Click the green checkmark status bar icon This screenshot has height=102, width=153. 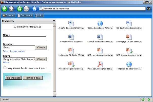[143, 99]
